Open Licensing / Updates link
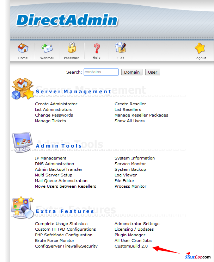Screen dimensions: 214x262 (x=134, y=229)
